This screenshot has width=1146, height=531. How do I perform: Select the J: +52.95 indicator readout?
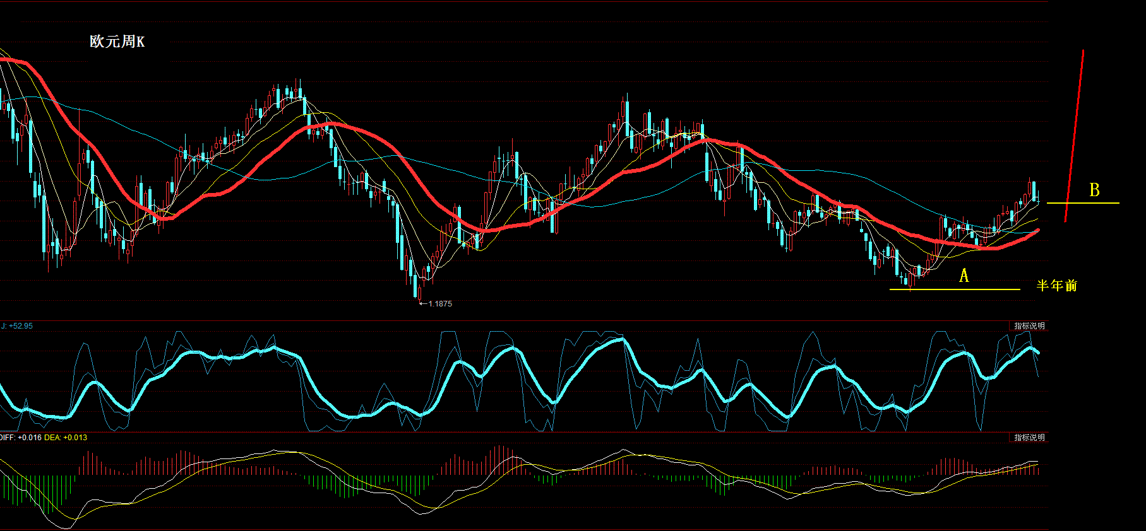[x=16, y=326]
